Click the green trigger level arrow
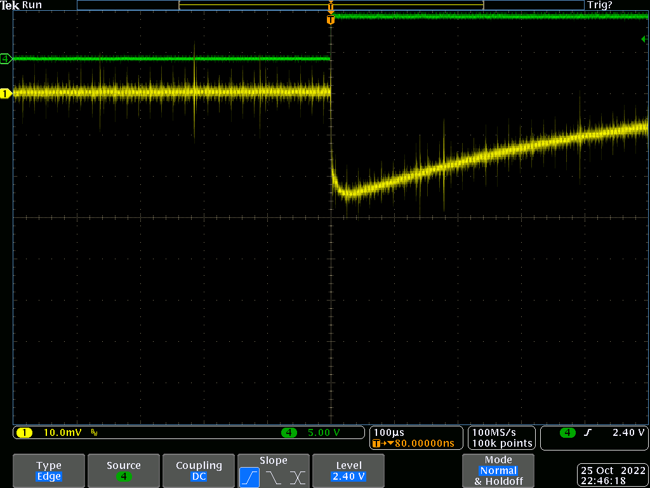650x488 pixels. point(644,39)
